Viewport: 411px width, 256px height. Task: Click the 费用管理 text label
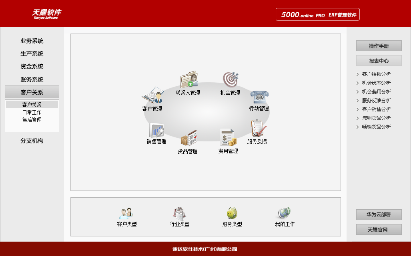[228, 151]
